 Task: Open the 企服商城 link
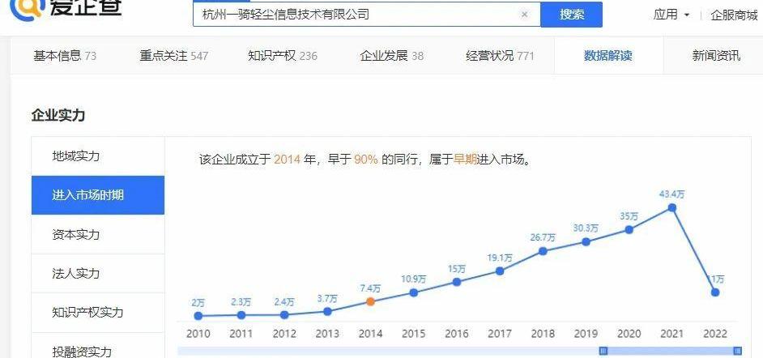click(x=735, y=15)
